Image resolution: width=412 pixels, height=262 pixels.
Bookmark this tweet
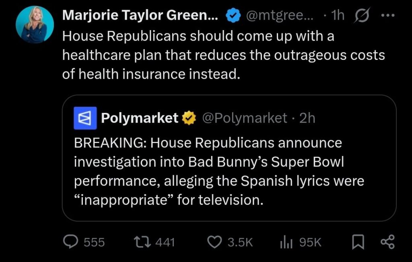click(358, 242)
